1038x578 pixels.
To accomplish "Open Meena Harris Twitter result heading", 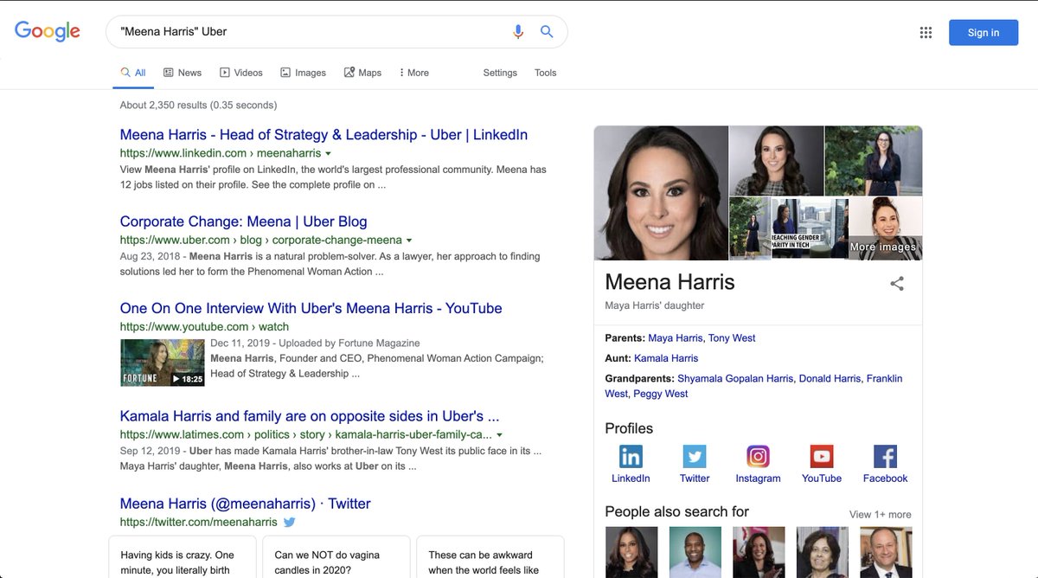I will coord(245,504).
